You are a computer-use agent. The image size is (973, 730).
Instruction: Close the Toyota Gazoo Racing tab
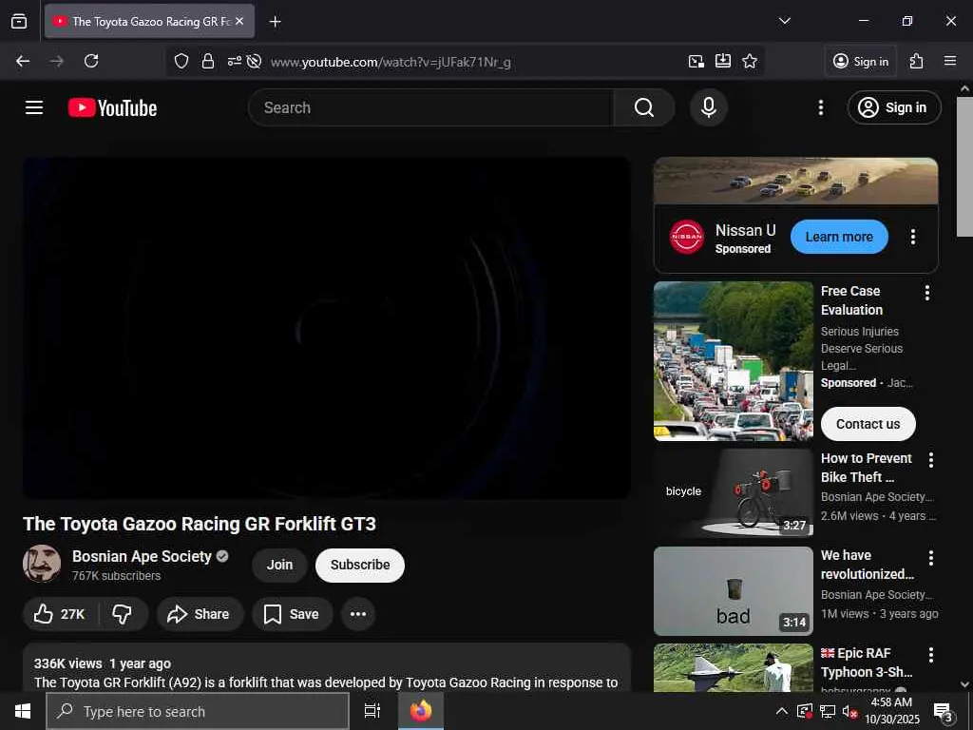(x=239, y=21)
